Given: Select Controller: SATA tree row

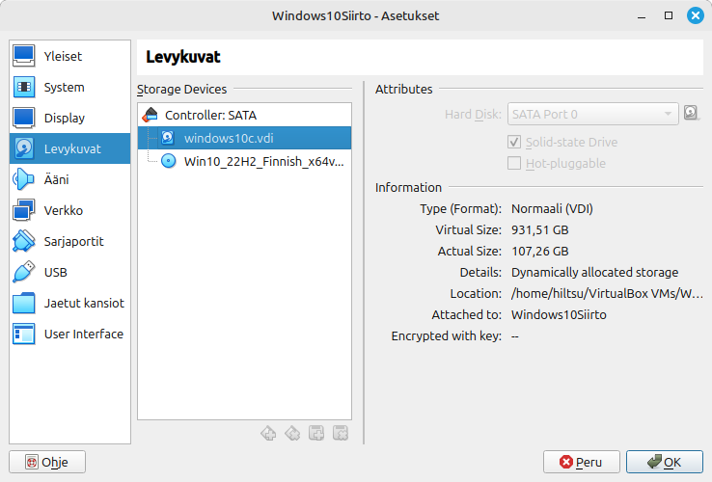Looking at the screenshot, I should [x=244, y=116].
